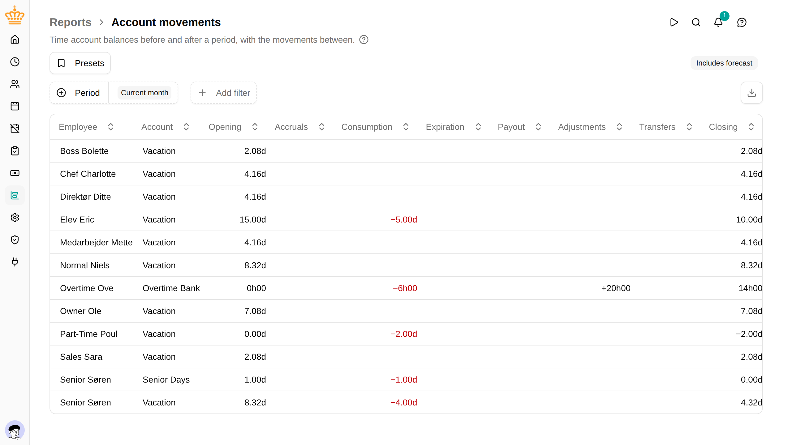Download report with export icon
Viewport: 792px width, 445px height.
click(x=751, y=93)
